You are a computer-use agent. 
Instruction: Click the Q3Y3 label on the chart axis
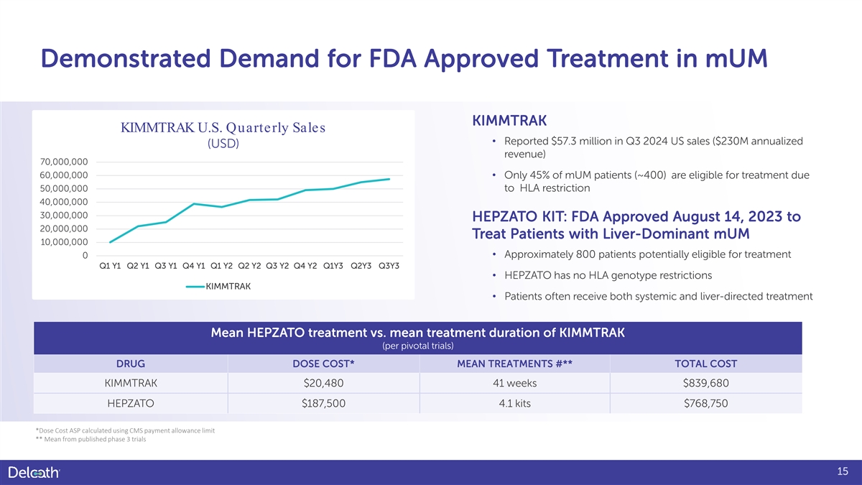(x=389, y=266)
